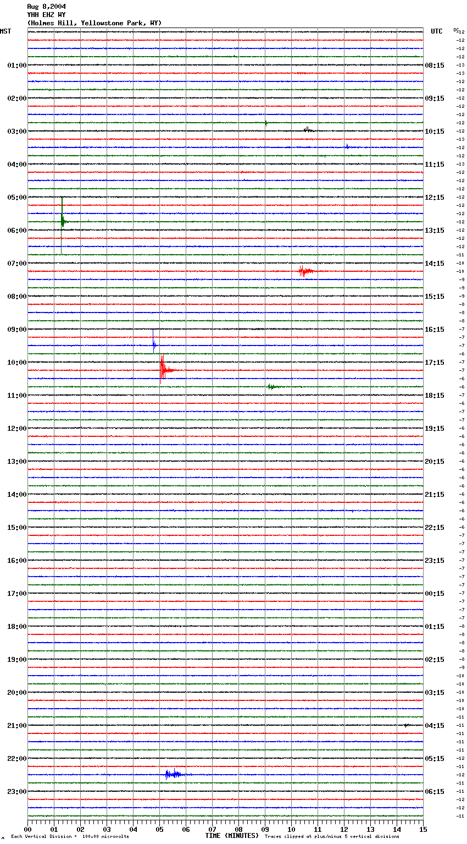Image resolution: width=467 pixels, height=844 pixels.
Task: Select the 10:15 UTC time label
Action: [435, 131]
